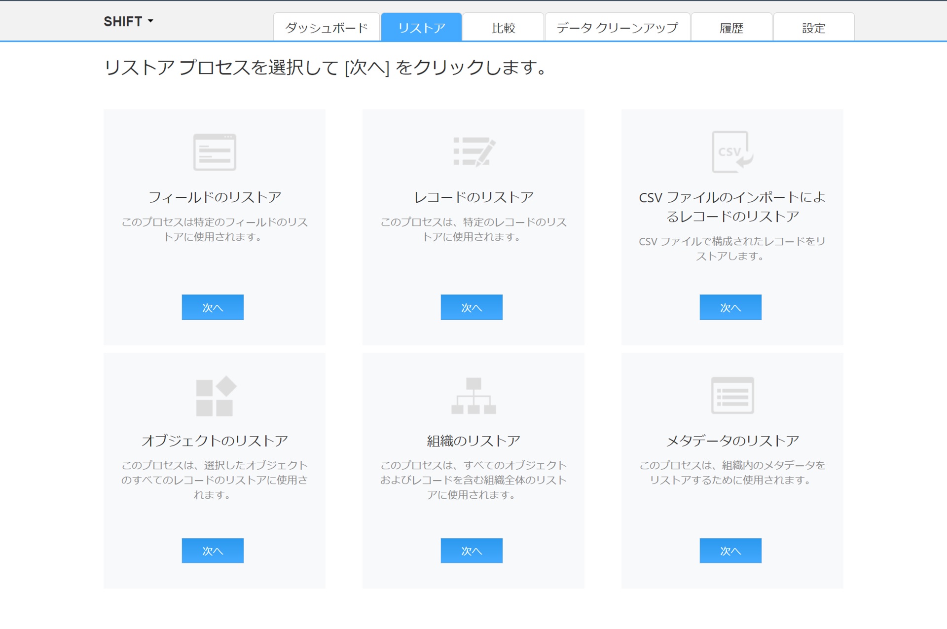
Task: Click the オブジェクトのリストア heading
Action: click(215, 441)
